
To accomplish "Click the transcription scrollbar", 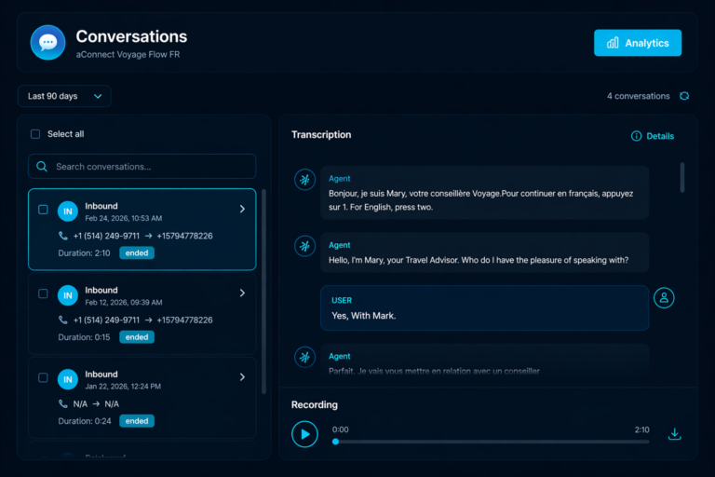I will (682, 177).
